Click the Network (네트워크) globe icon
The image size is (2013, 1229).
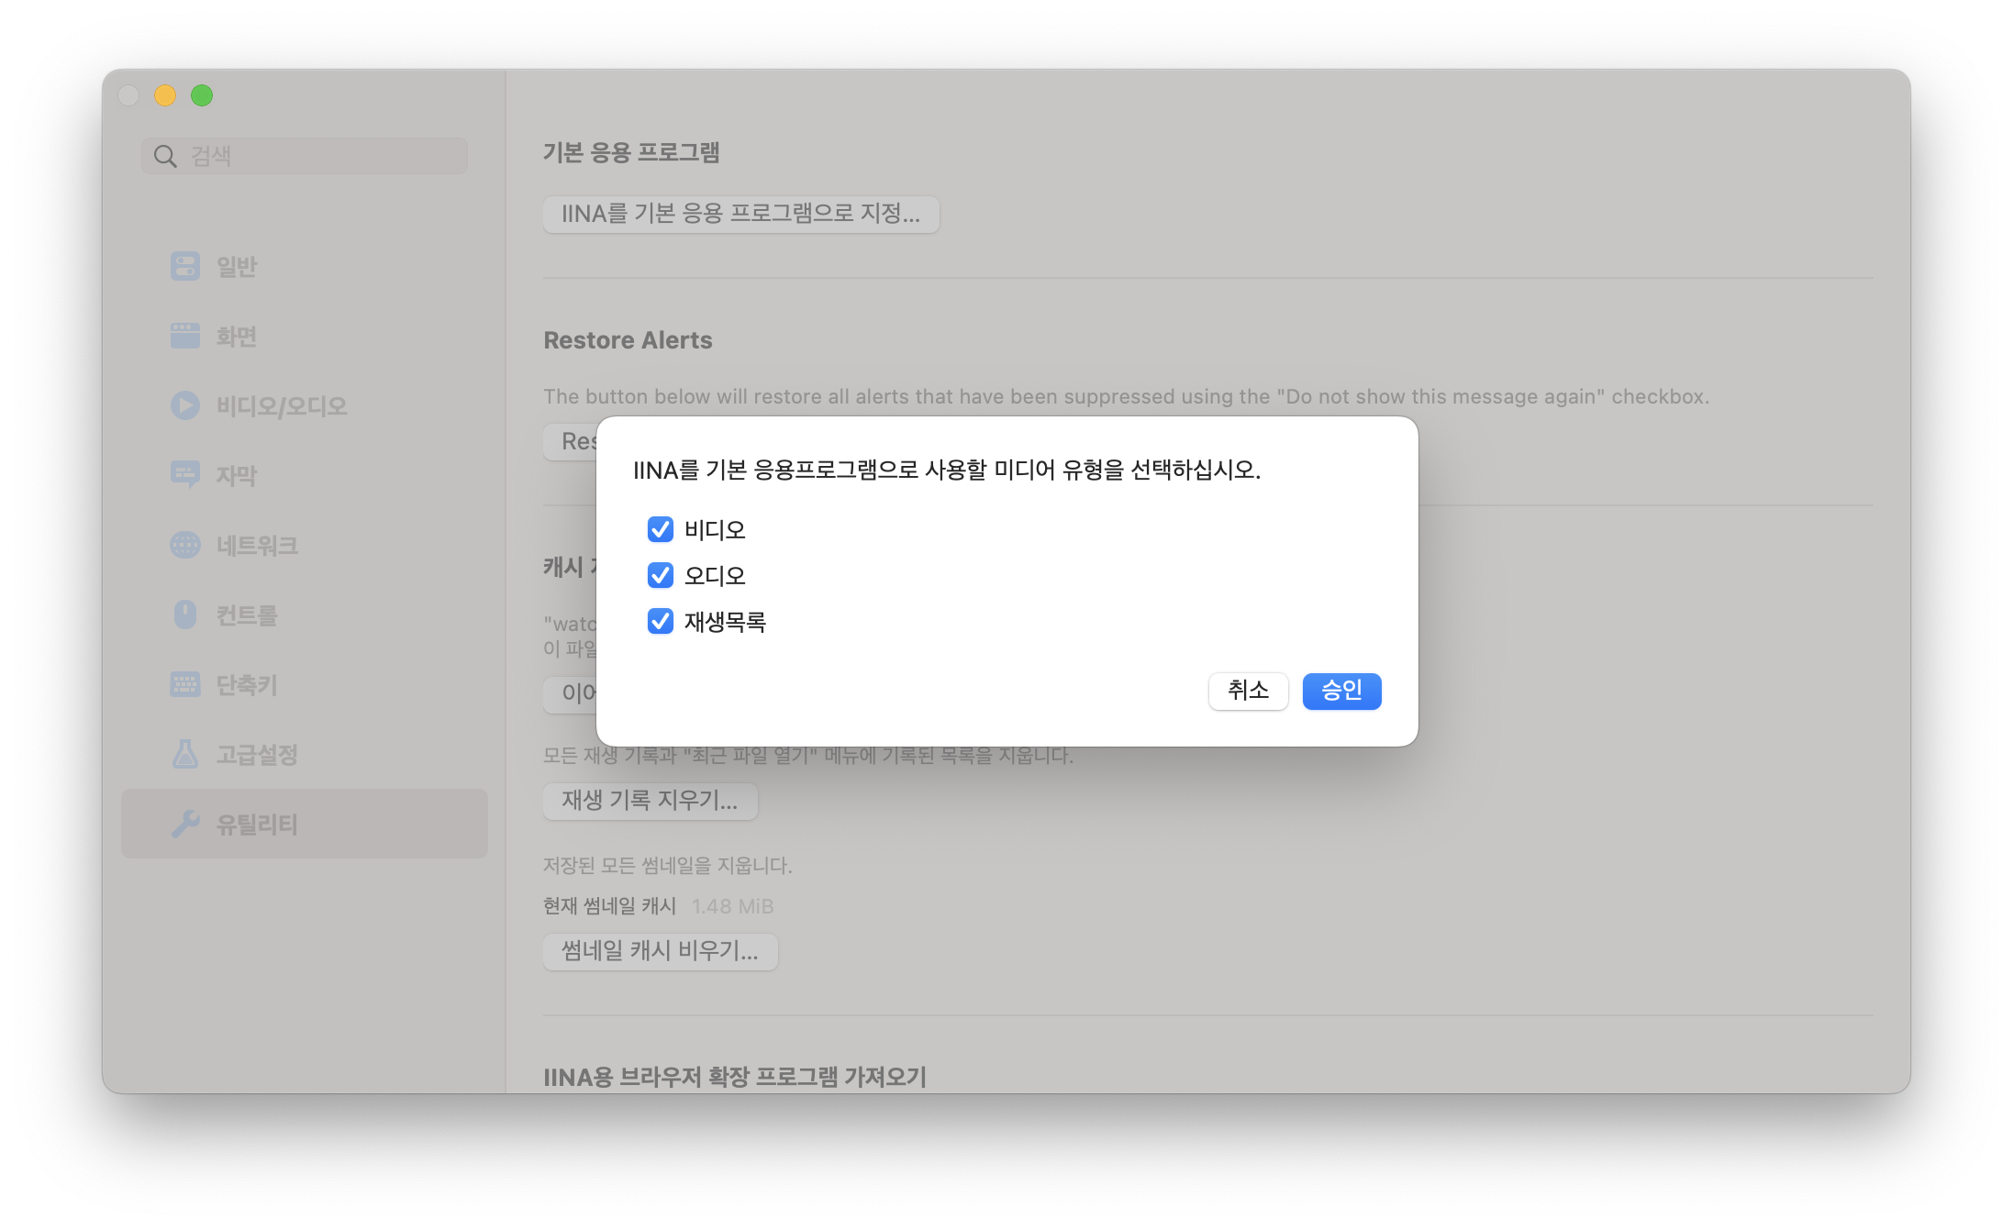(185, 545)
